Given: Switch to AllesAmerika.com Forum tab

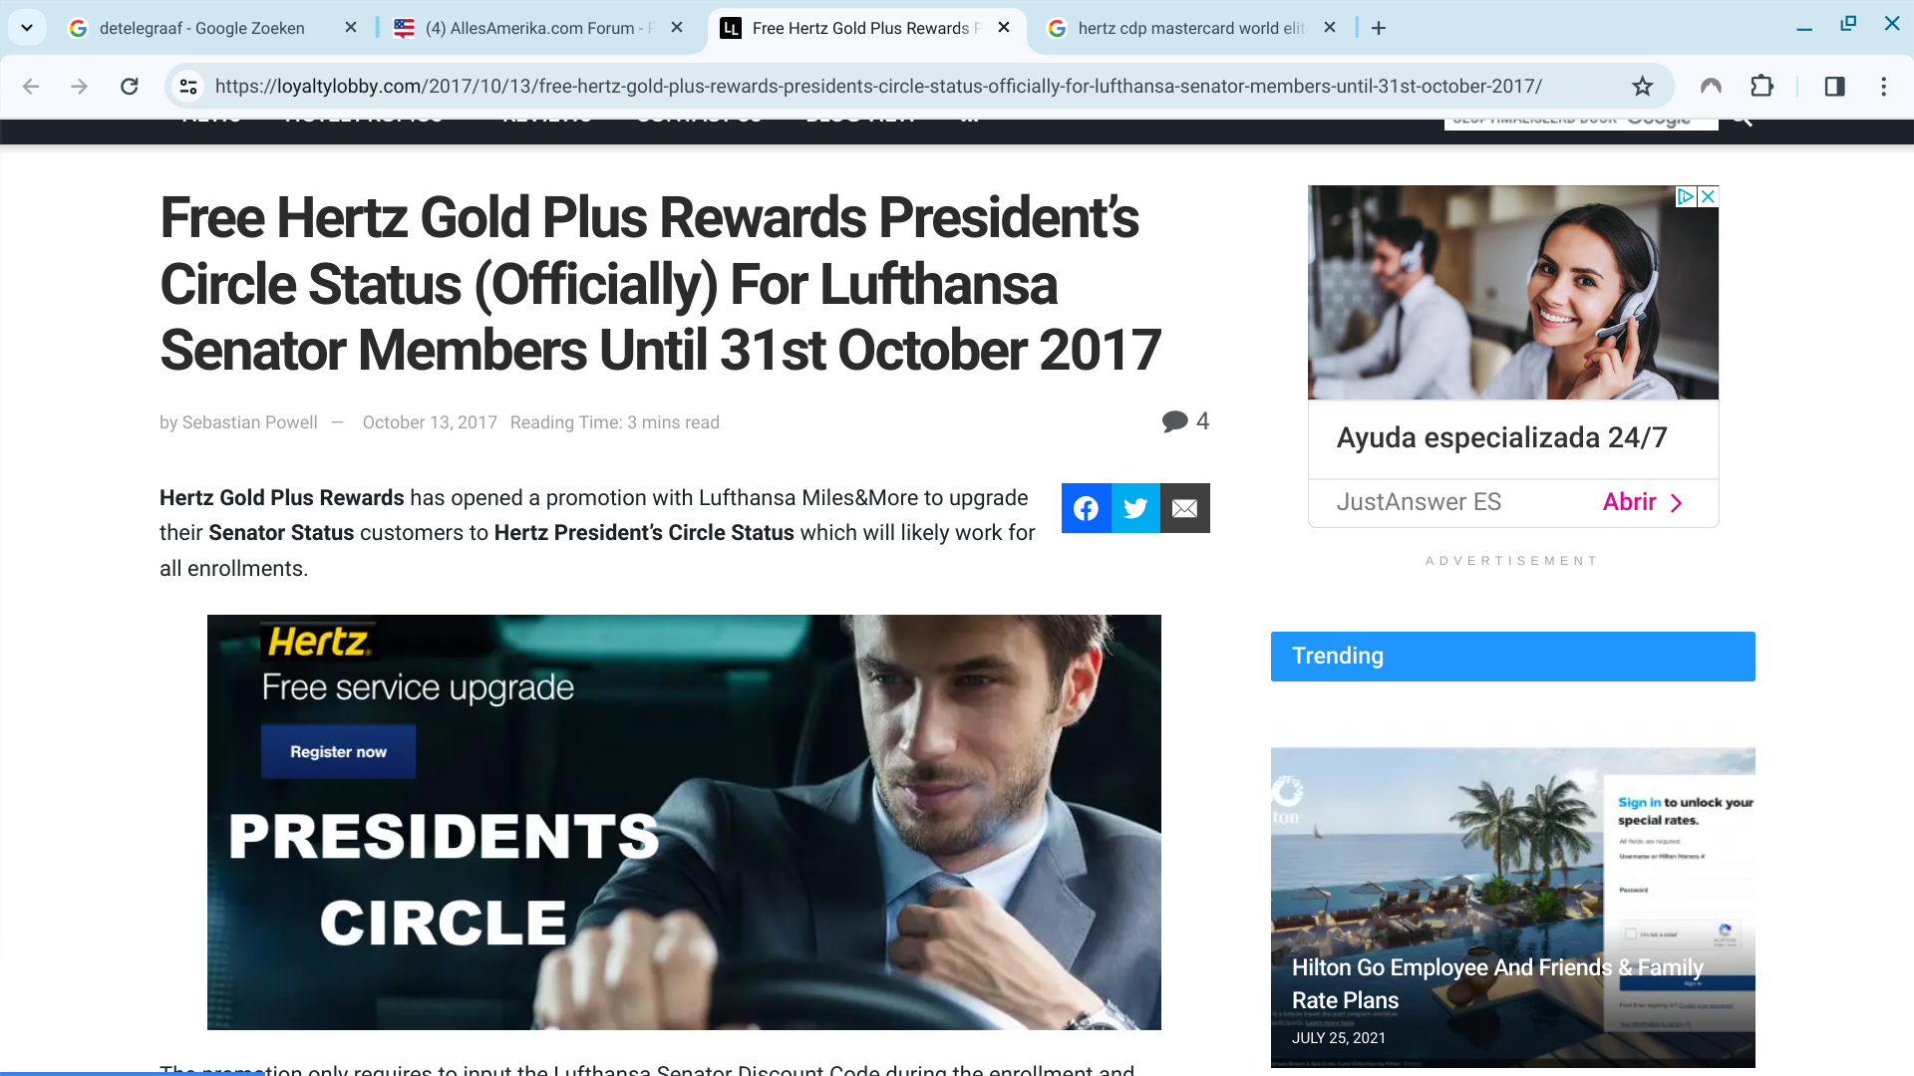Looking at the screenshot, I should (x=528, y=28).
